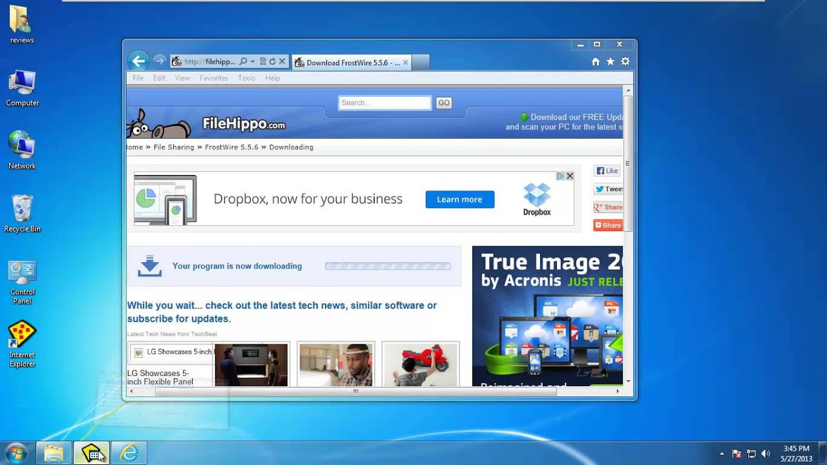
Task: Open the Tools gear icon
Action: click(x=625, y=62)
